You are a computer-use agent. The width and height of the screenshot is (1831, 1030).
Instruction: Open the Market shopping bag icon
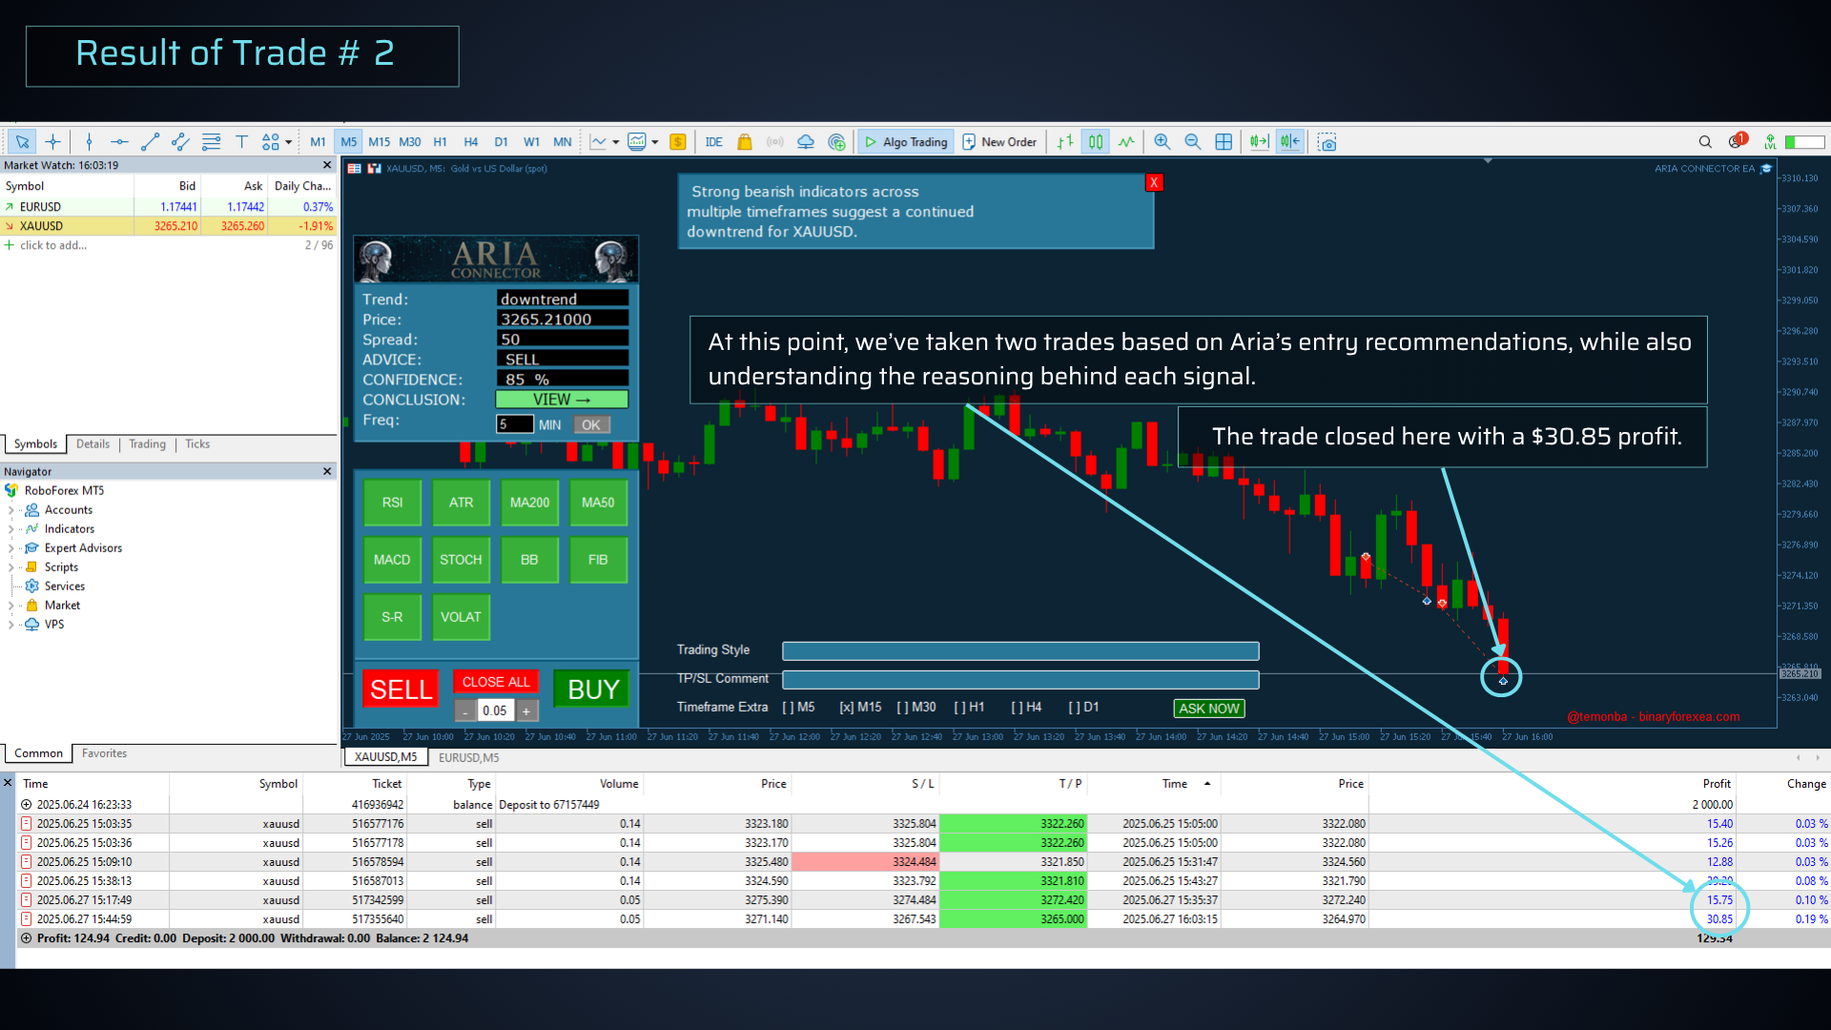745,142
